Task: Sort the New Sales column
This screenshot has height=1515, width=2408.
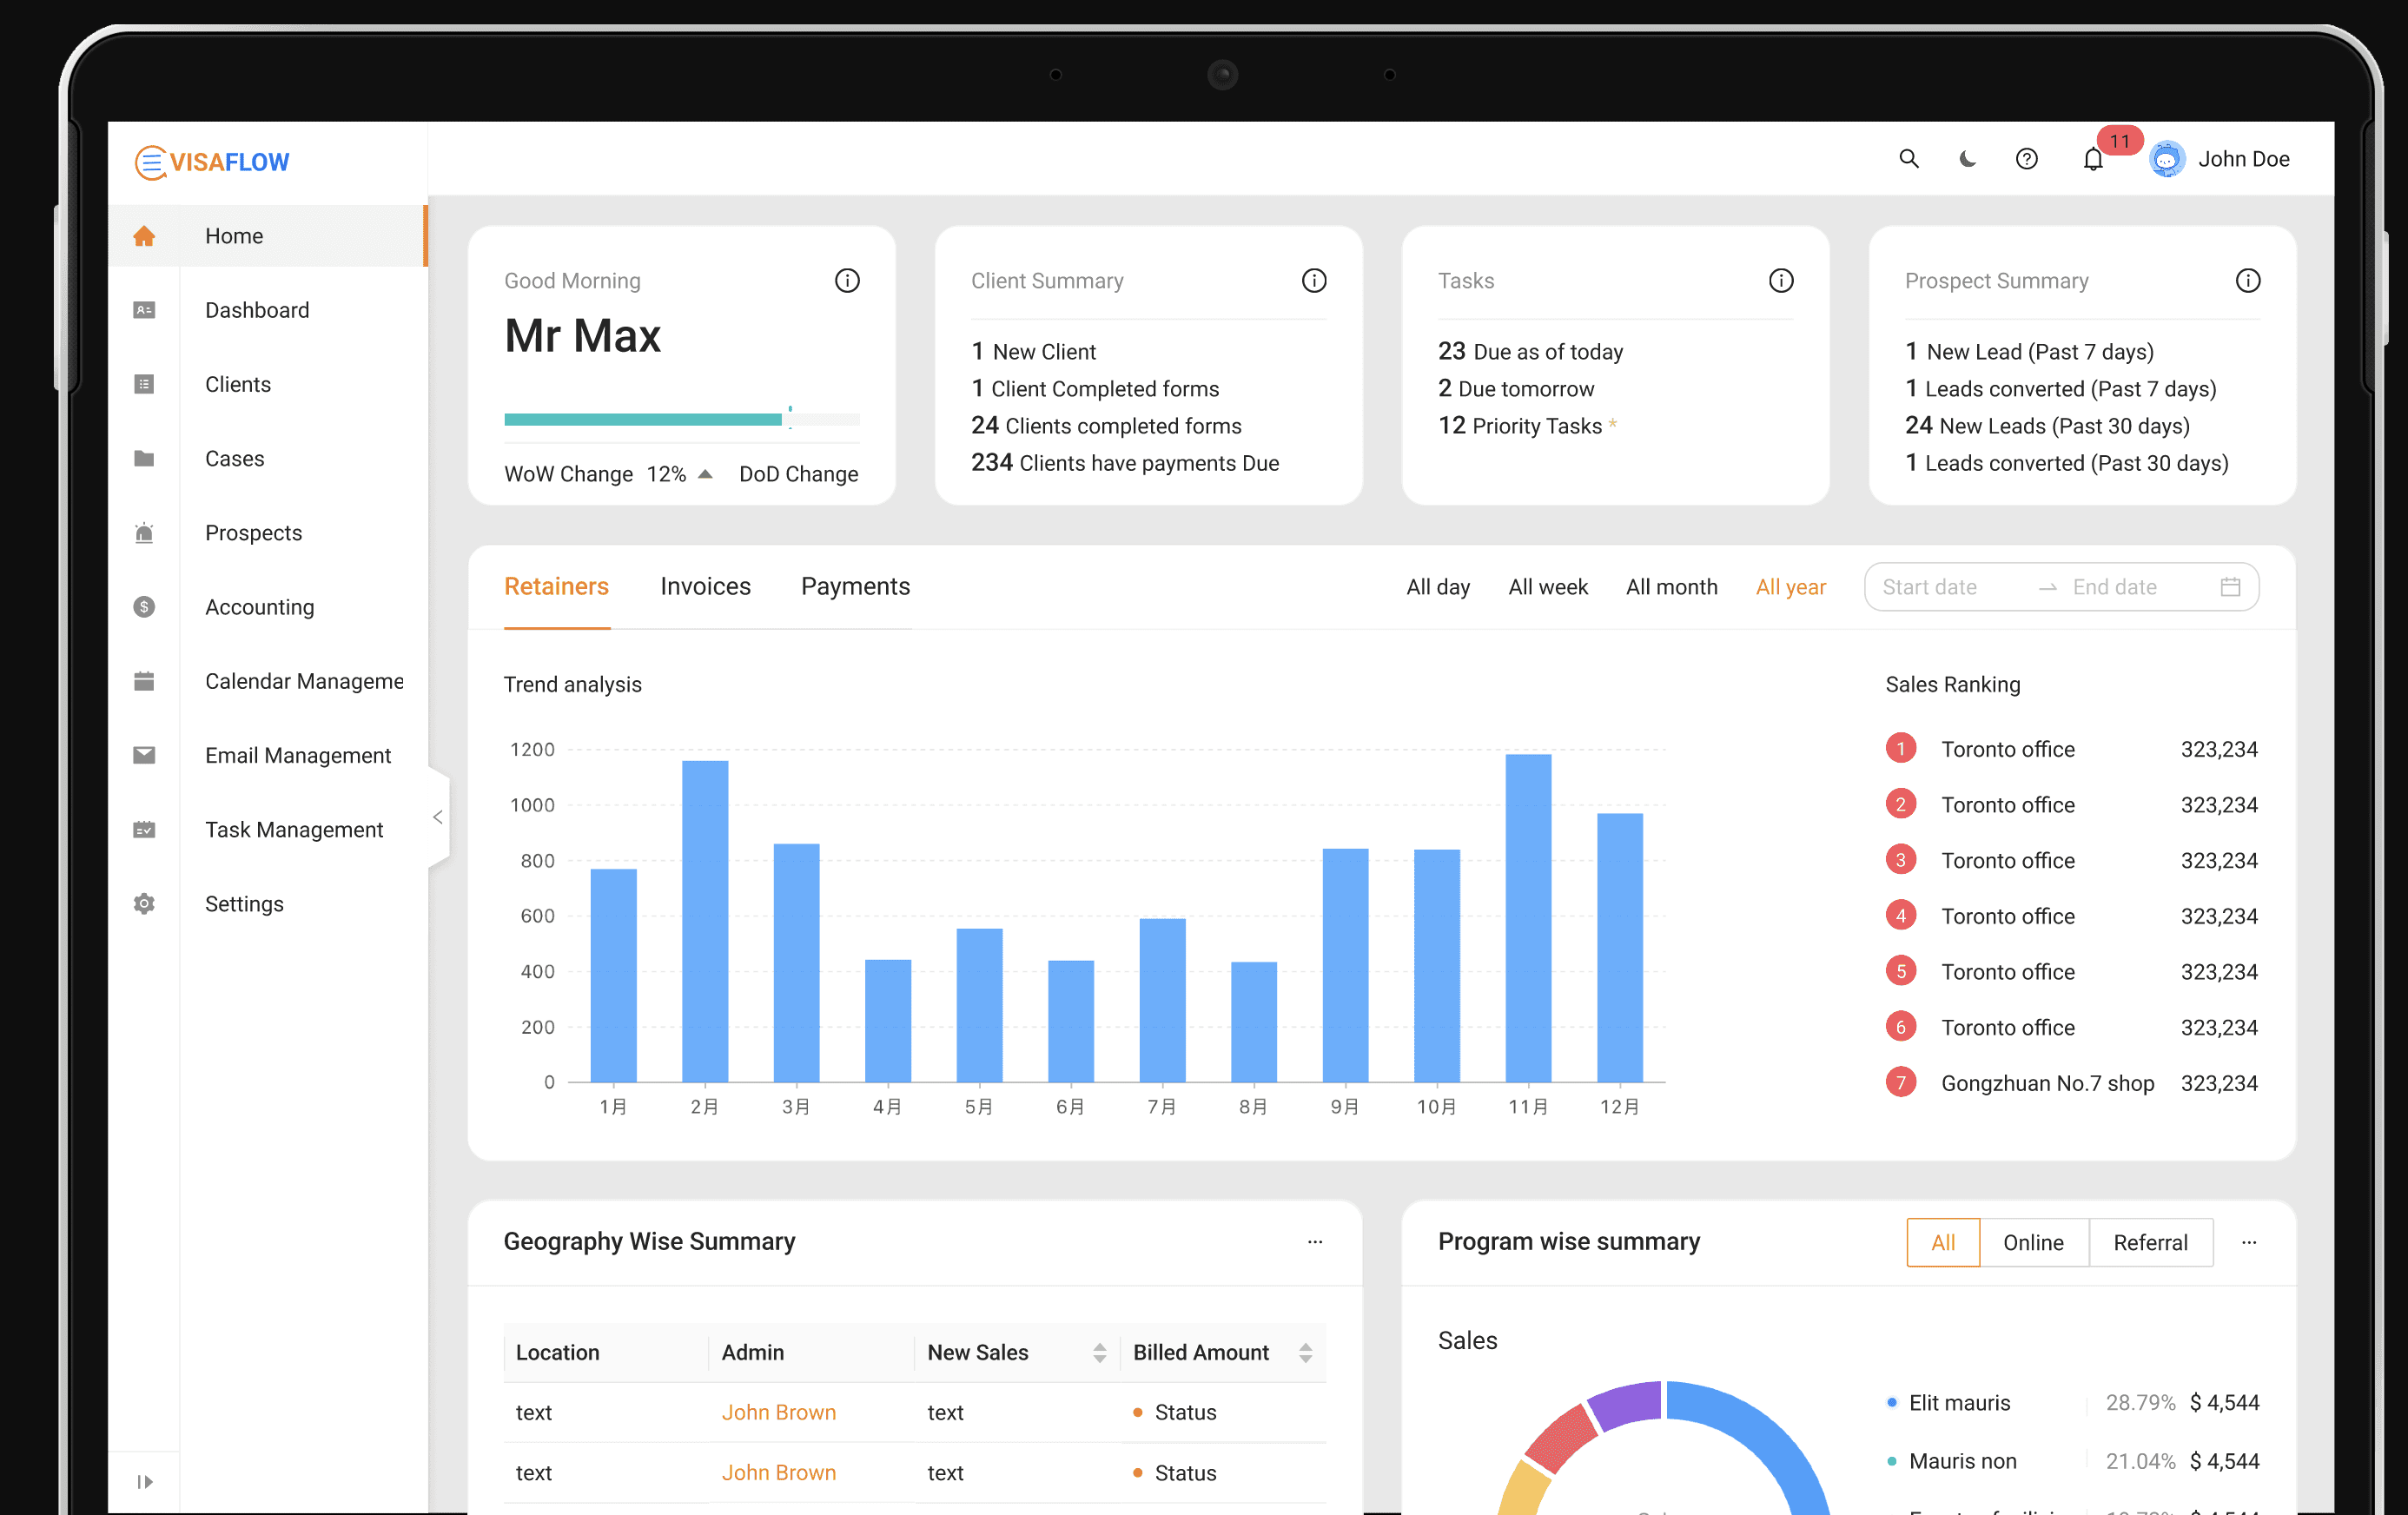Action: coord(1099,1353)
